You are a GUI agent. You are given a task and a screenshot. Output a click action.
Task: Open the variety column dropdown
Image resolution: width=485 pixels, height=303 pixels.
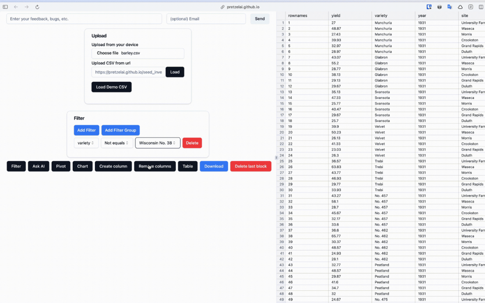click(86, 143)
